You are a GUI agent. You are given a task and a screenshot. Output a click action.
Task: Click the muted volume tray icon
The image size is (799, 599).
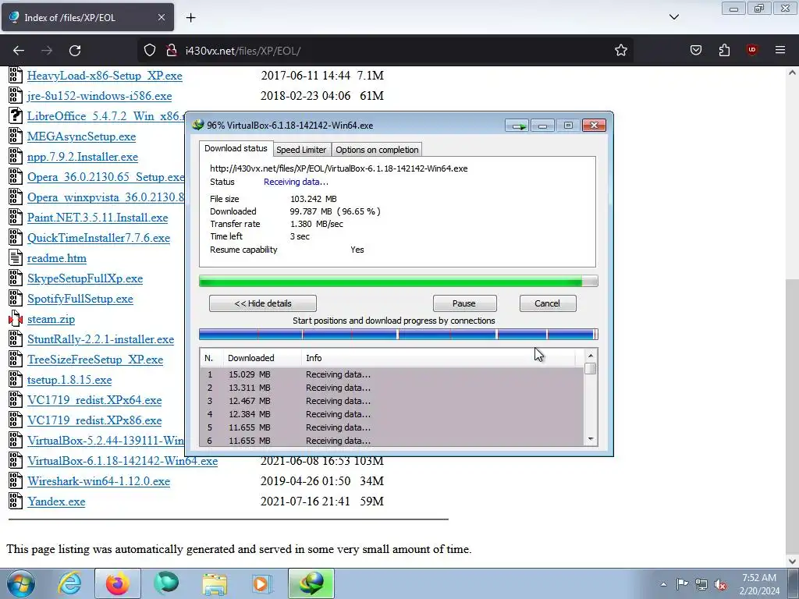[x=720, y=584]
